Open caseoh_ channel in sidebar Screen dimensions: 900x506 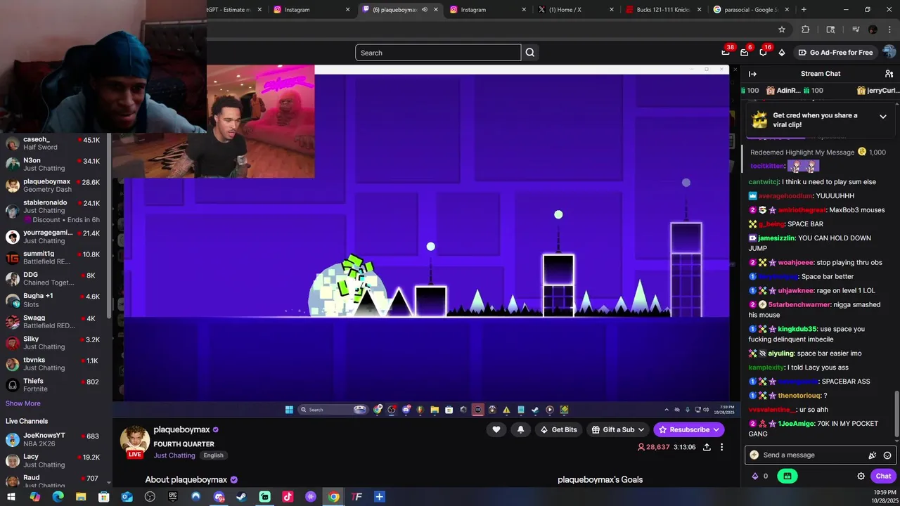[x=53, y=143]
